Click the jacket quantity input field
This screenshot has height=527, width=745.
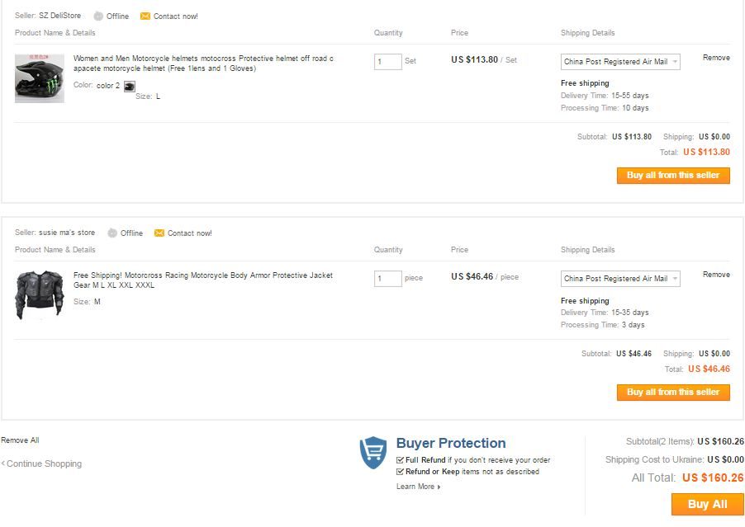pyautogui.click(x=387, y=279)
